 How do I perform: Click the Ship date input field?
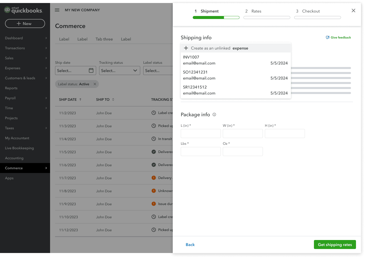pyautogui.click(x=76, y=70)
